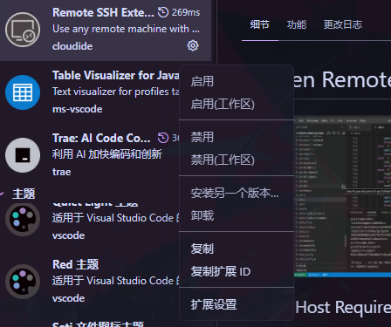The width and height of the screenshot is (391, 327).
Task: Switch to the 功能 tab
Action: [297, 24]
